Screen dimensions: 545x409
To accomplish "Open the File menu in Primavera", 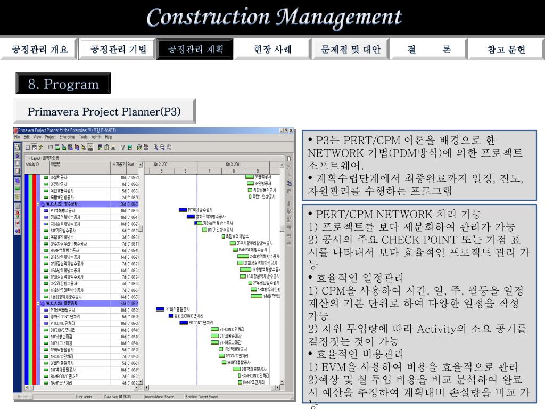I will click(x=17, y=137).
